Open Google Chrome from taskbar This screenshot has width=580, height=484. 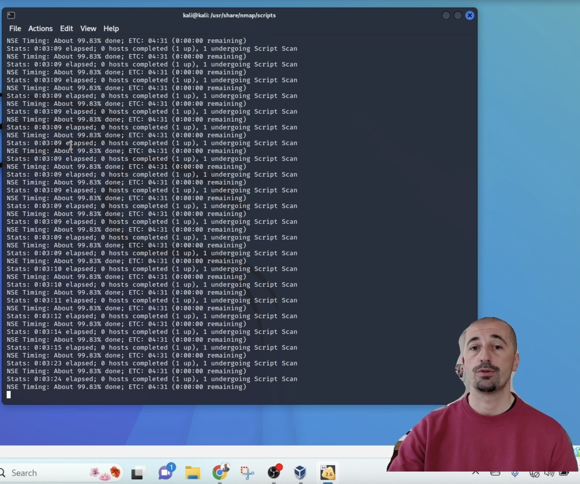tap(220, 473)
